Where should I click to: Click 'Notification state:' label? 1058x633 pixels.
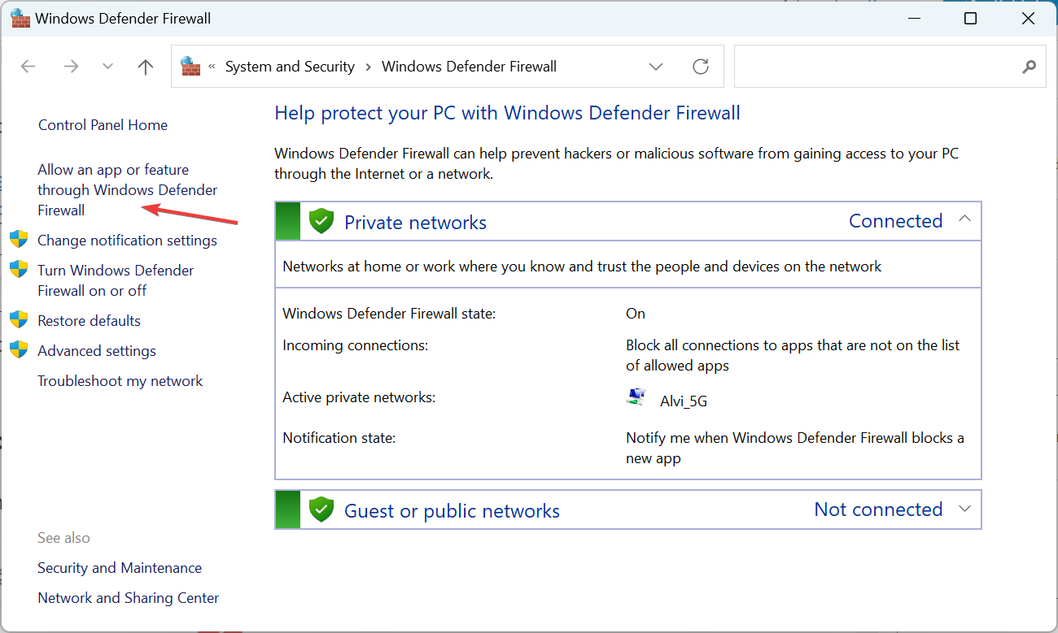pyautogui.click(x=339, y=438)
